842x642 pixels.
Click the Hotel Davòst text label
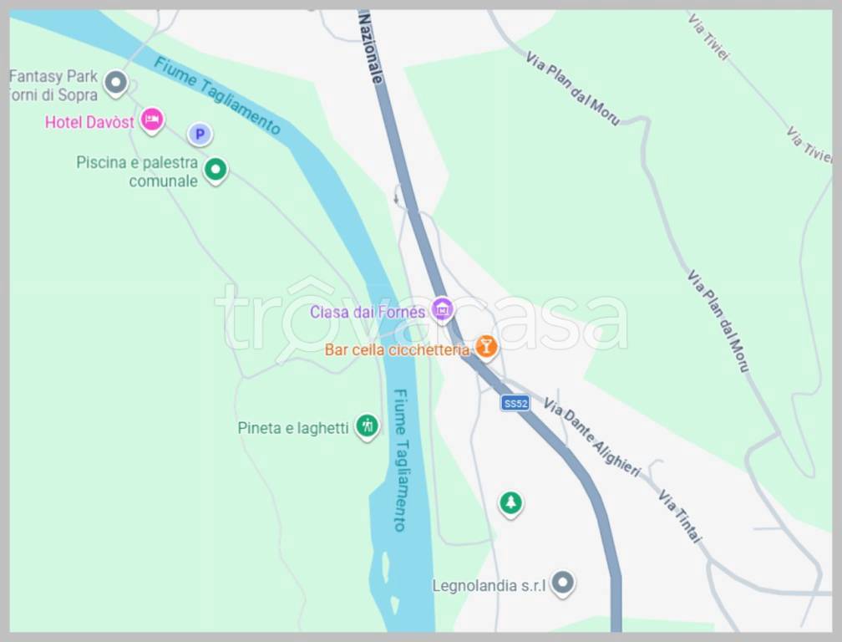coord(89,123)
